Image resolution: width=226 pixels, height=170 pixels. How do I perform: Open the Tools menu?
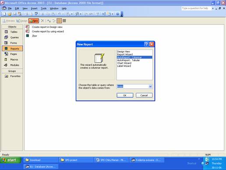pos(43,8)
